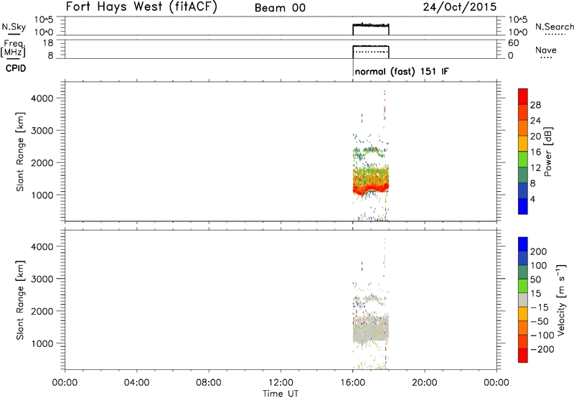Viewport: 574px width, 398px height.
Task: Click the "N.Sky" legend label
Action: [x=14, y=27]
